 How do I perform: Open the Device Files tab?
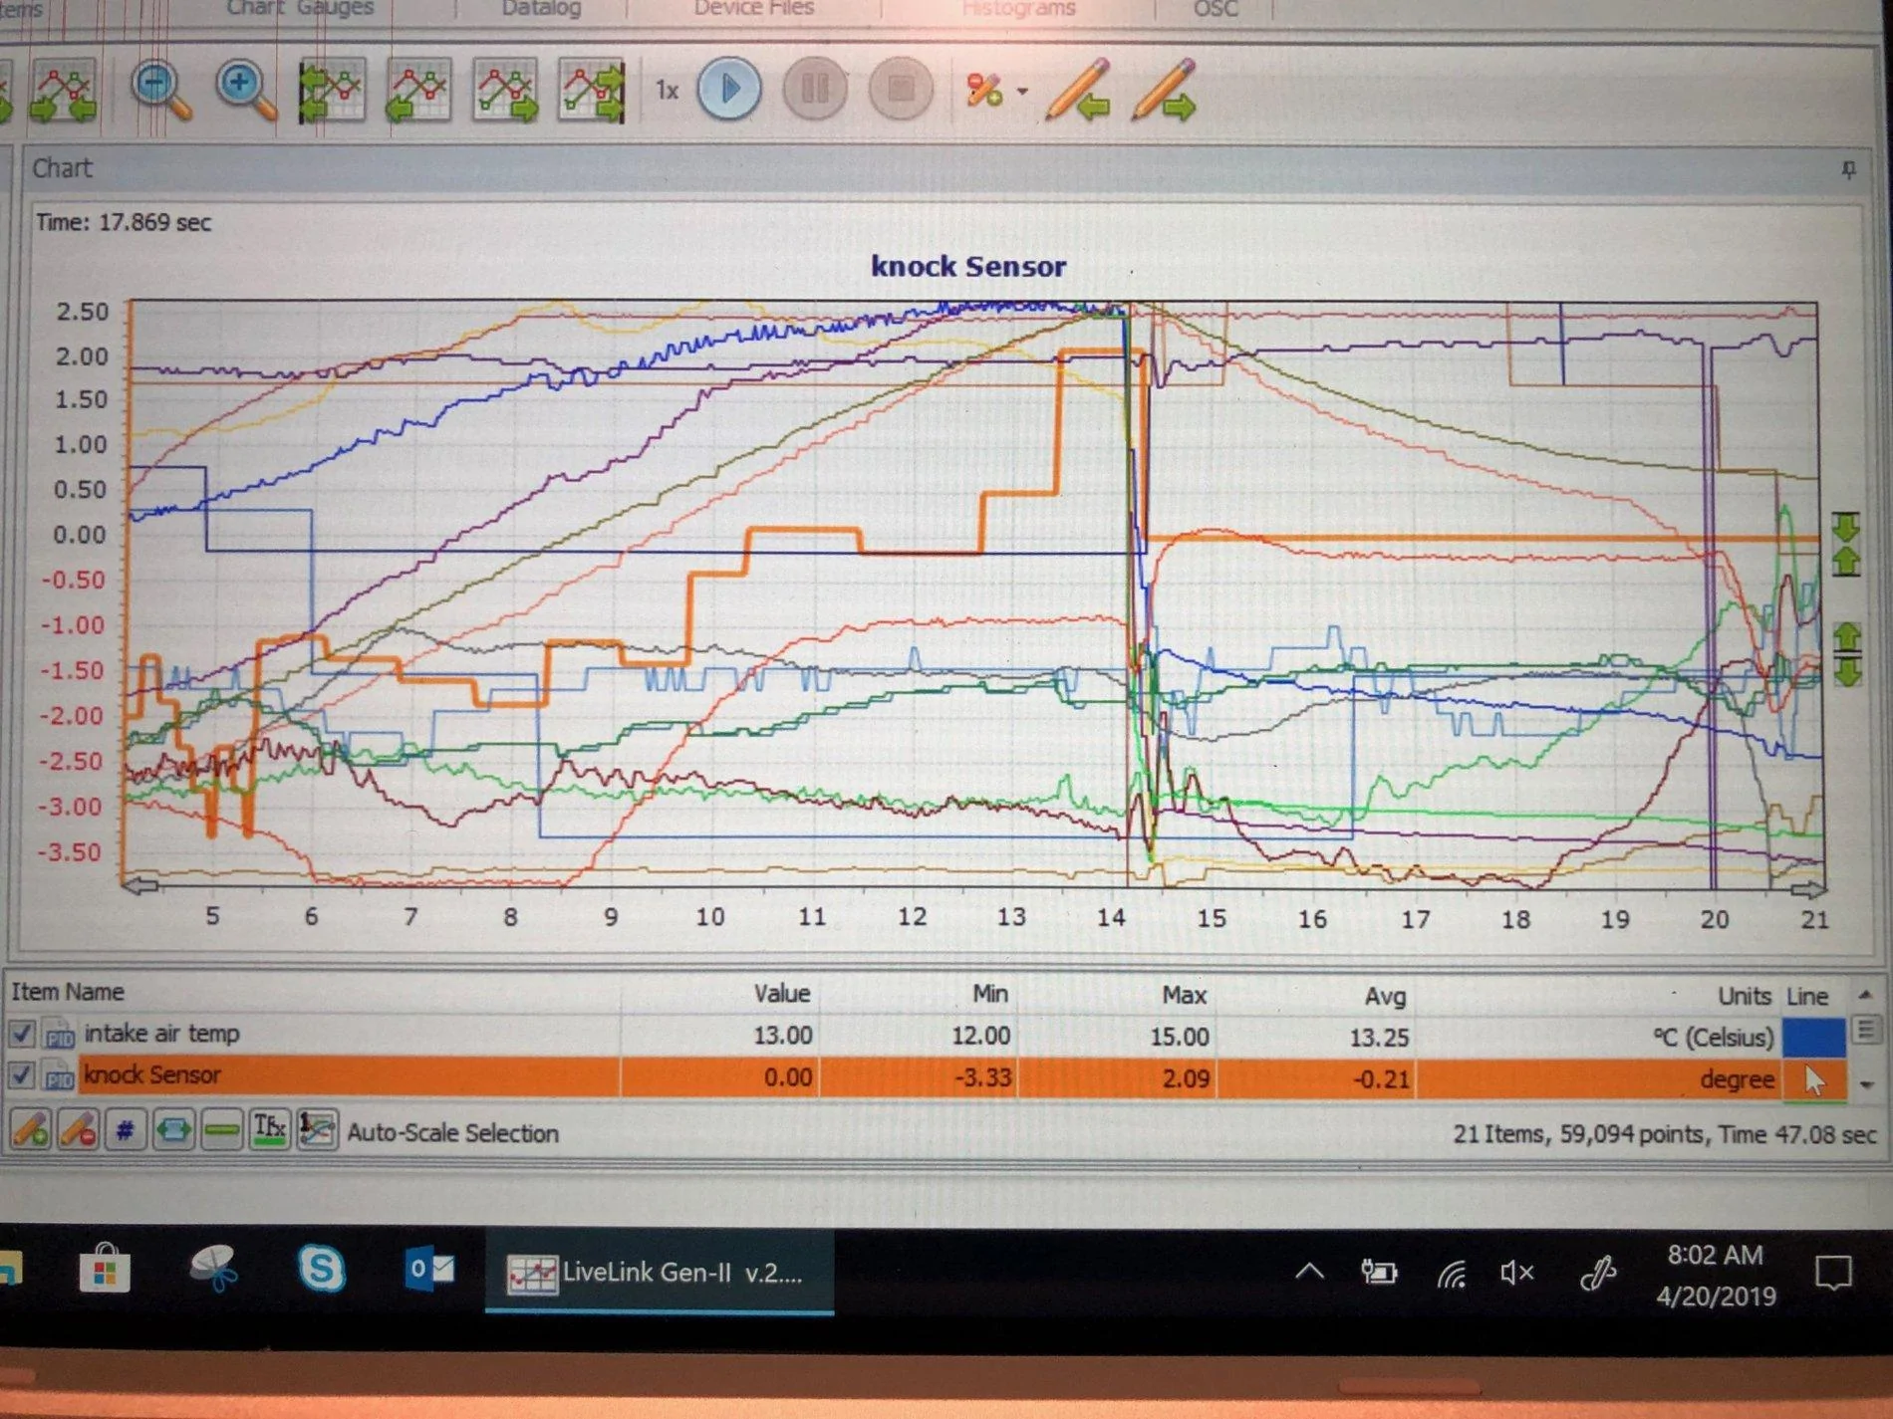coord(753,8)
